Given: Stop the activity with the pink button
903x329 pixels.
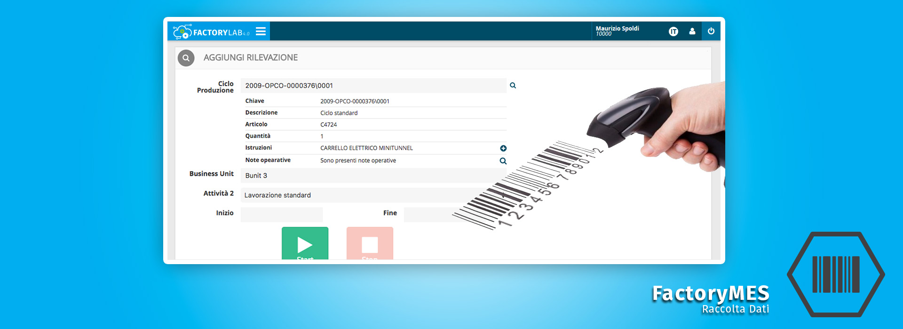Looking at the screenshot, I should pyautogui.click(x=370, y=243).
